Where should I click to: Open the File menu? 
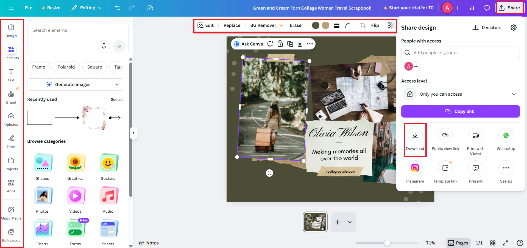coord(28,8)
